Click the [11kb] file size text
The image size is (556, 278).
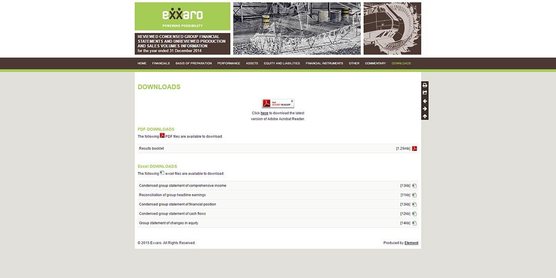pyautogui.click(x=405, y=195)
